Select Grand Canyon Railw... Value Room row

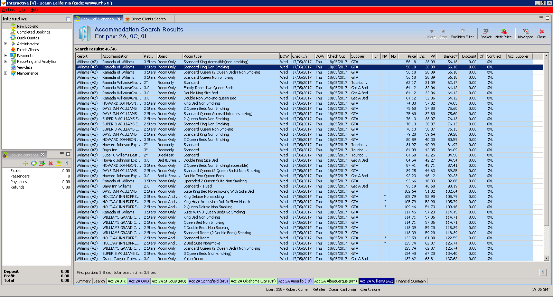pos(309,259)
